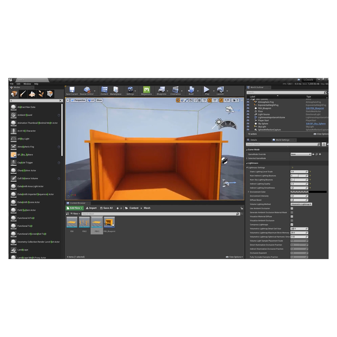The width and height of the screenshot is (337, 337).
Task: Expand the Selected GameMode row
Action: 247,158
